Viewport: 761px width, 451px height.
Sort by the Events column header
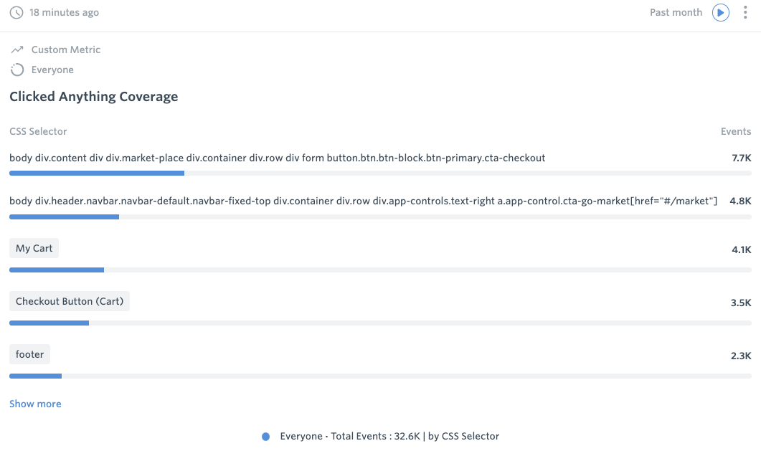[736, 131]
